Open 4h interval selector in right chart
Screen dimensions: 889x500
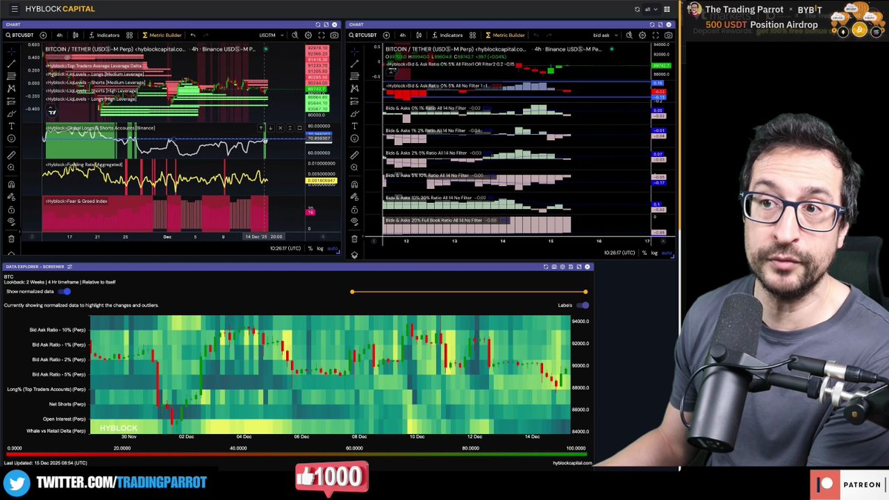tap(402, 35)
